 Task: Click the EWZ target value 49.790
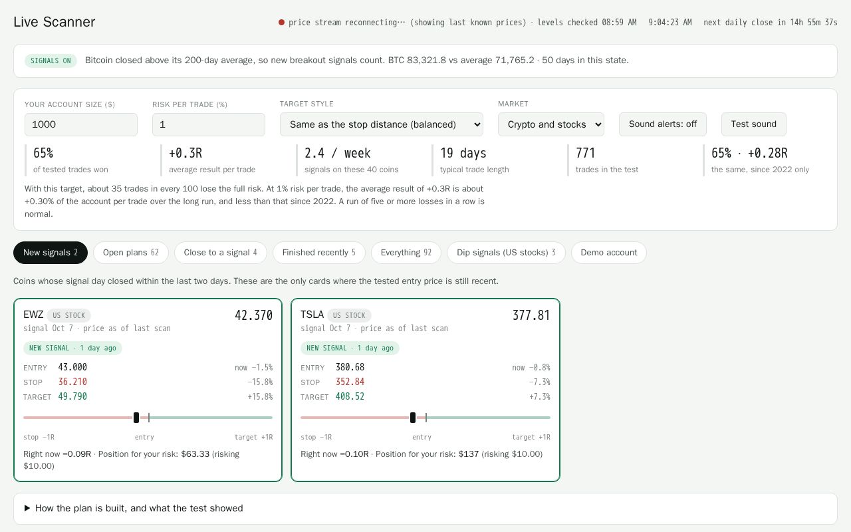coord(72,396)
